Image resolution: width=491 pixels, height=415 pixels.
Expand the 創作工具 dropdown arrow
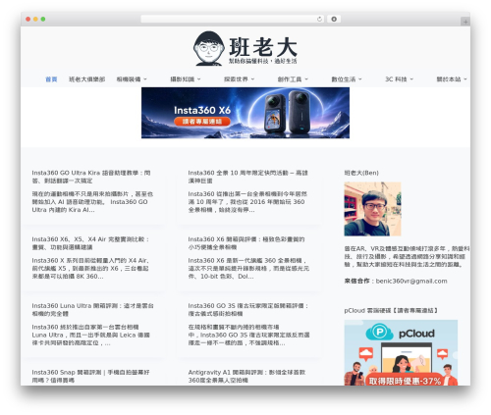coord(306,79)
